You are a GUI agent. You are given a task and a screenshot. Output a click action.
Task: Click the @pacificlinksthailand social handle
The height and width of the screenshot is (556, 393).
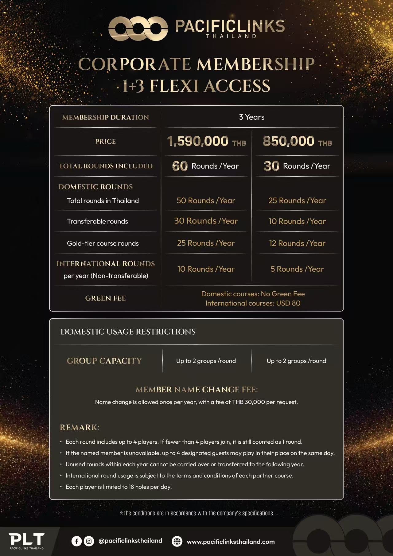click(x=130, y=541)
